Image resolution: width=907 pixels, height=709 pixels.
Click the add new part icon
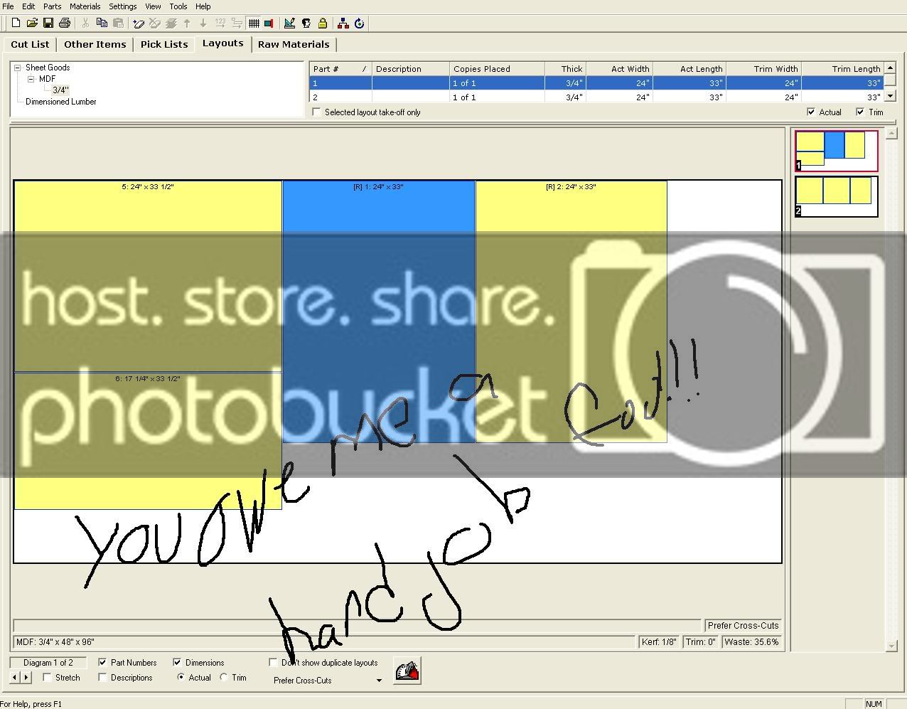[139, 23]
